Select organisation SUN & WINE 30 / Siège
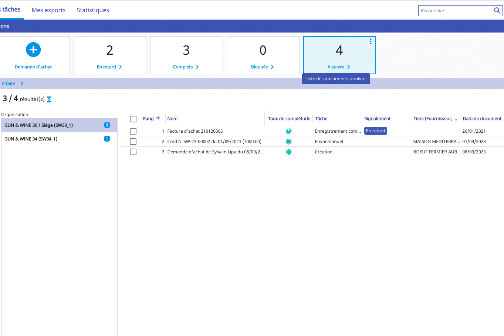The image size is (504, 336). [59, 125]
